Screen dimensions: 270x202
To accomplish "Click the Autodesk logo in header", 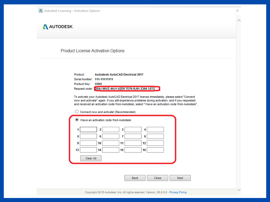I will (58, 27).
